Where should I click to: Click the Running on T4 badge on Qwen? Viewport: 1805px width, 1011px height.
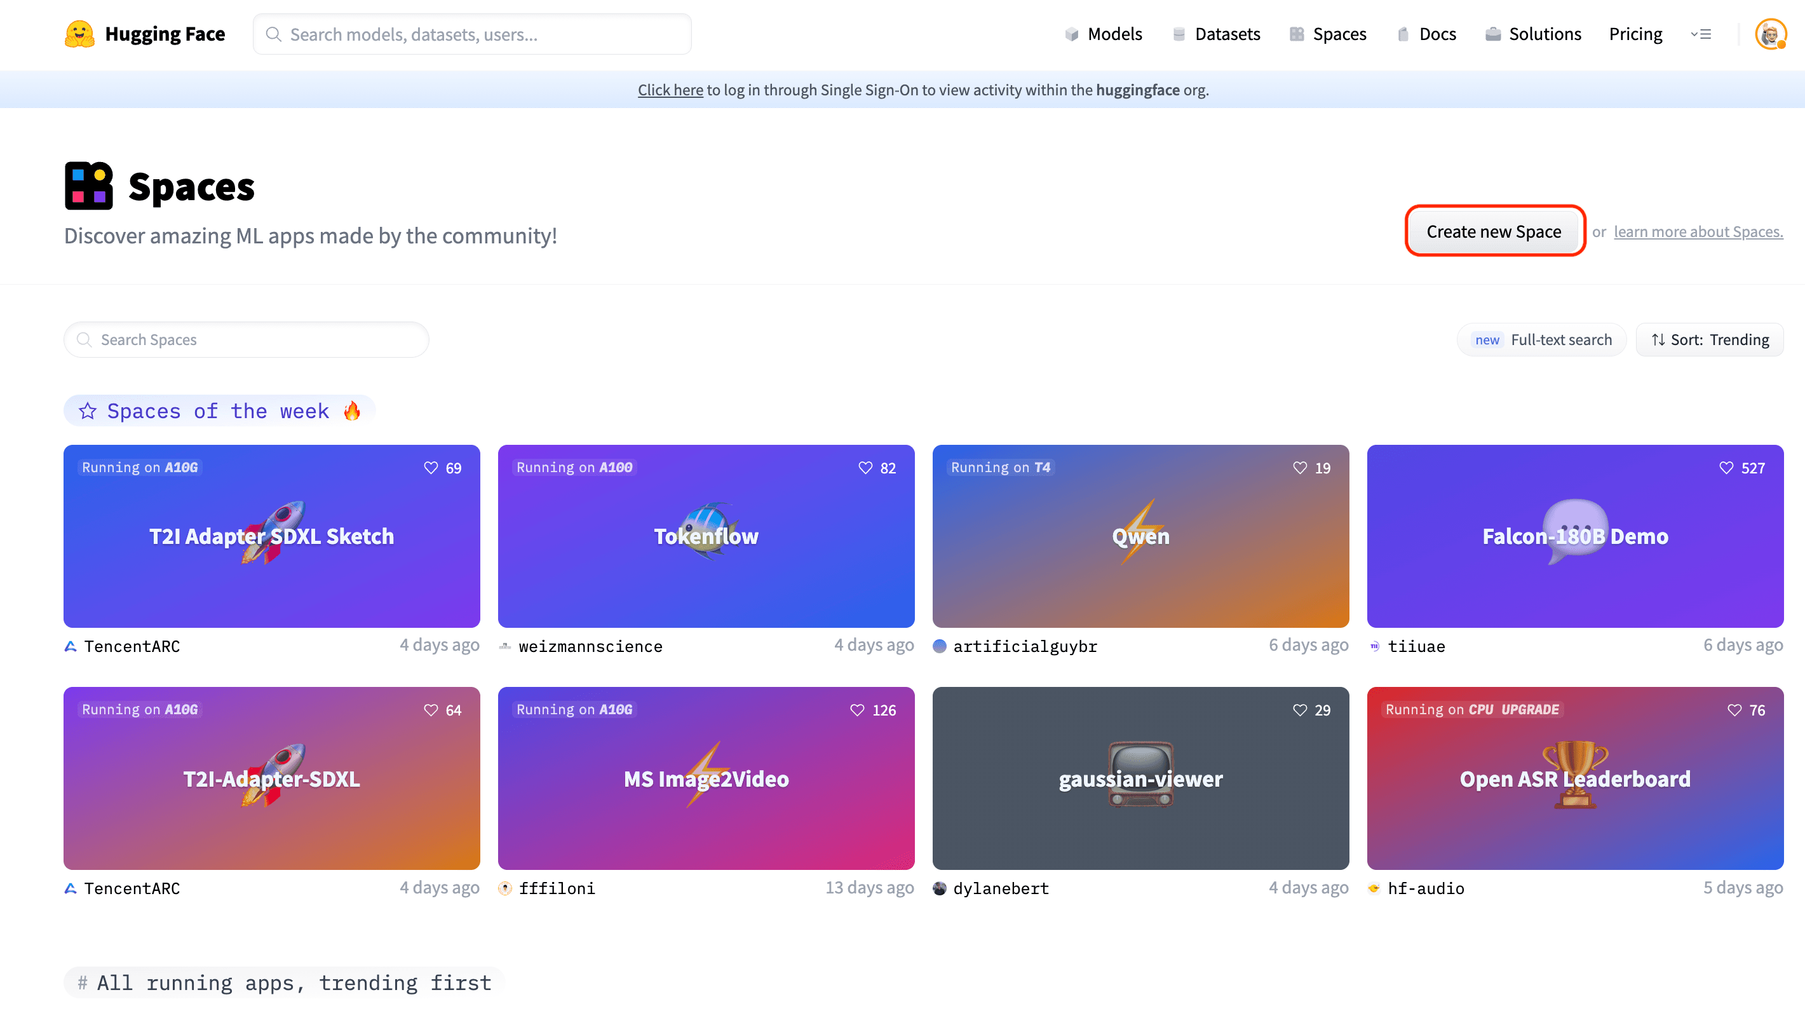pyautogui.click(x=1001, y=467)
